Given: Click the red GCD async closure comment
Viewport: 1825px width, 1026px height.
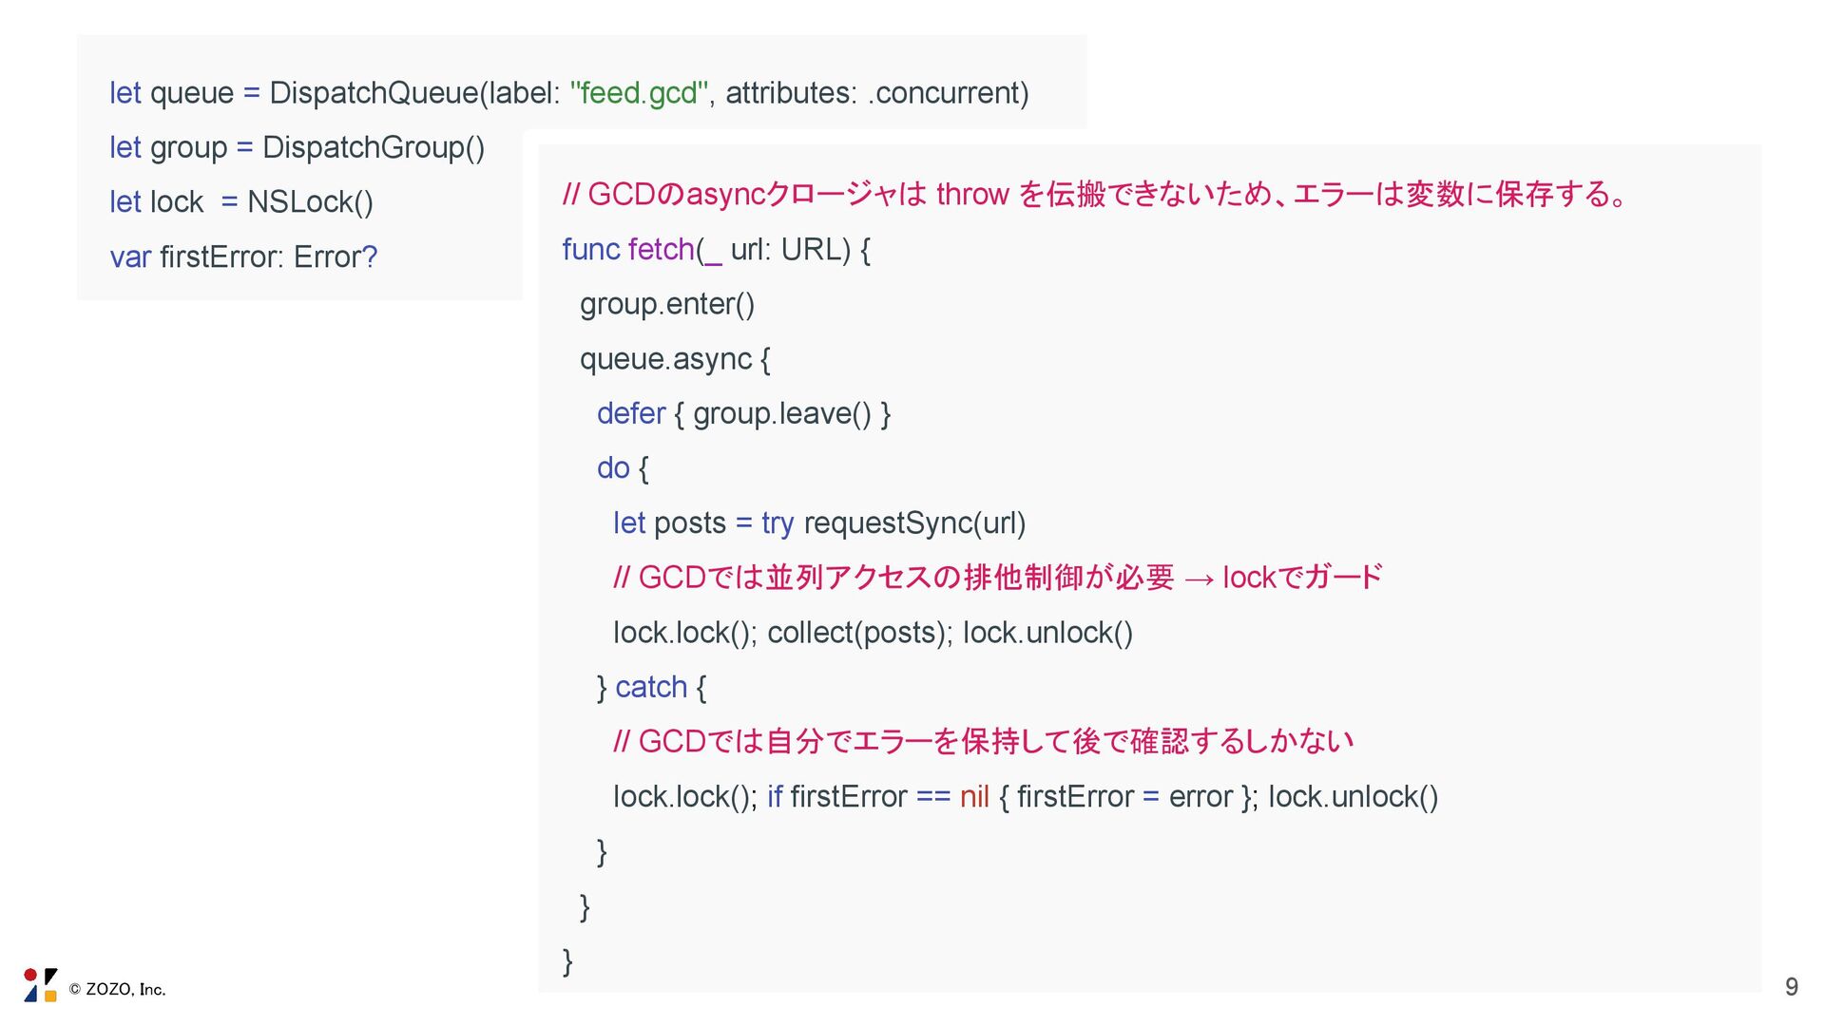Looking at the screenshot, I should click(x=1093, y=195).
